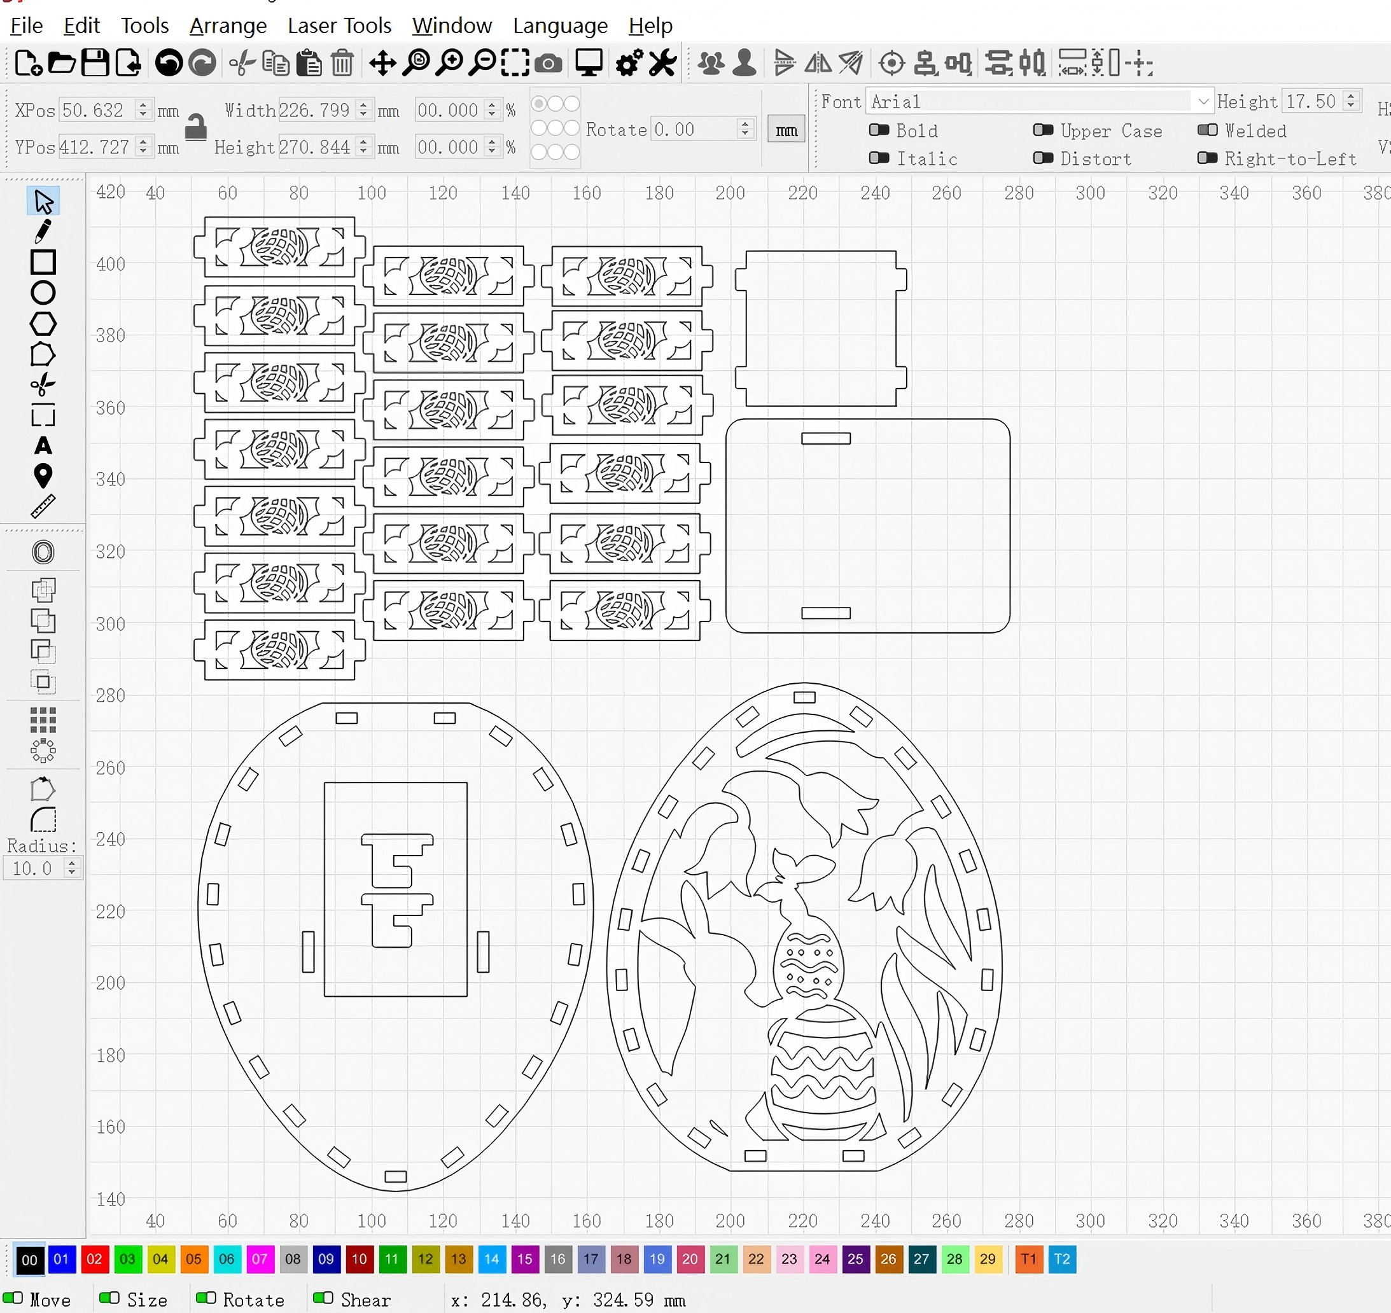Open the File menu
The width and height of the screenshot is (1391, 1313).
[27, 26]
